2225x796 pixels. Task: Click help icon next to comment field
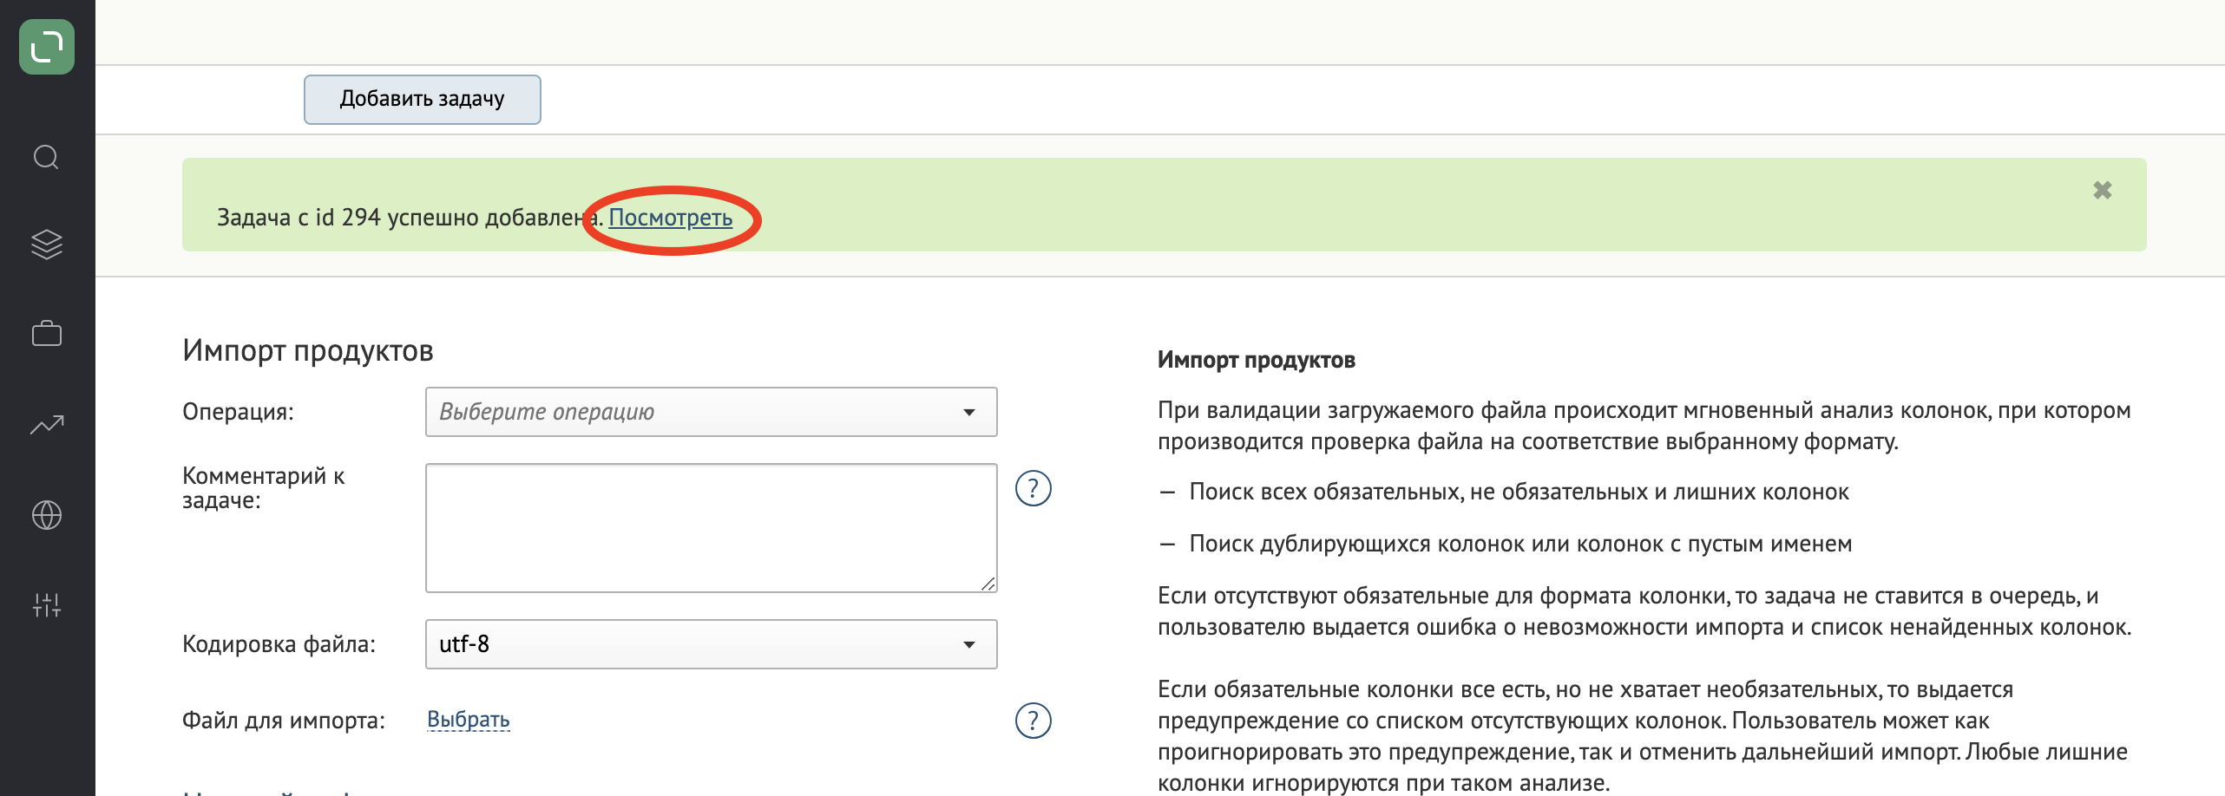[1033, 488]
